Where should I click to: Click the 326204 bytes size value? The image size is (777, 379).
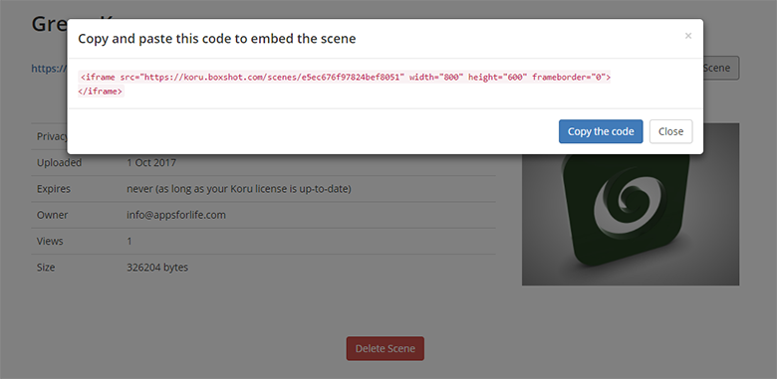point(157,268)
